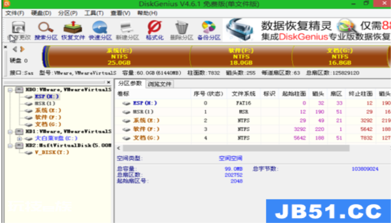Launch the 恢复文件 recover files tool
Viewport: 391px width, 223px height.
(x=73, y=30)
